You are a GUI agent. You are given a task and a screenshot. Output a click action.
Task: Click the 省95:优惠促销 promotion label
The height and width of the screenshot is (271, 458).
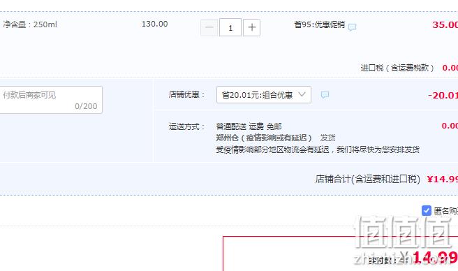[x=320, y=24]
